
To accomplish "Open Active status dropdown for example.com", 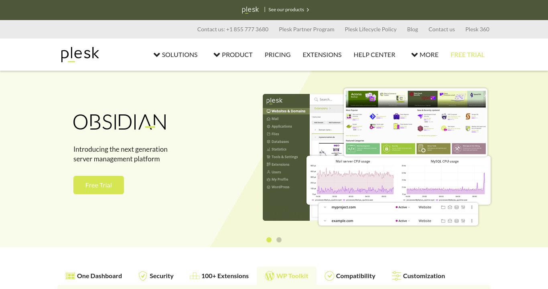I will (403, 221).
